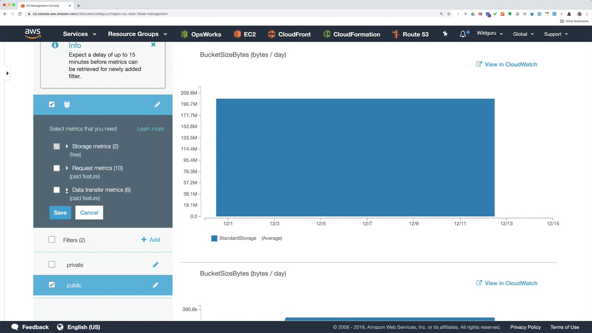This screenshot has width=592, height=333.
Task: Open the Resource Groups menu
Action: (137, 34)
